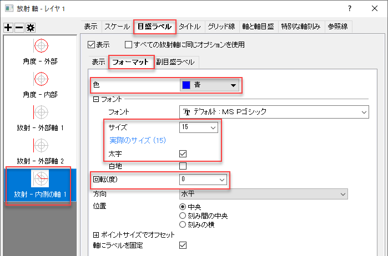Switch to the 参照線 tab

pos(338,27)
